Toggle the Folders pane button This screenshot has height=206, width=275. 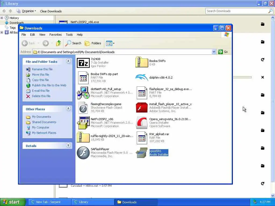click(x=93, y=43)
